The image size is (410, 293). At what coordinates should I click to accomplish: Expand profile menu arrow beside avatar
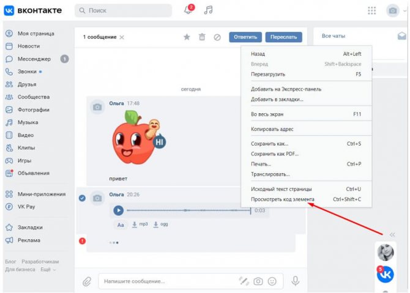(404, 11)
